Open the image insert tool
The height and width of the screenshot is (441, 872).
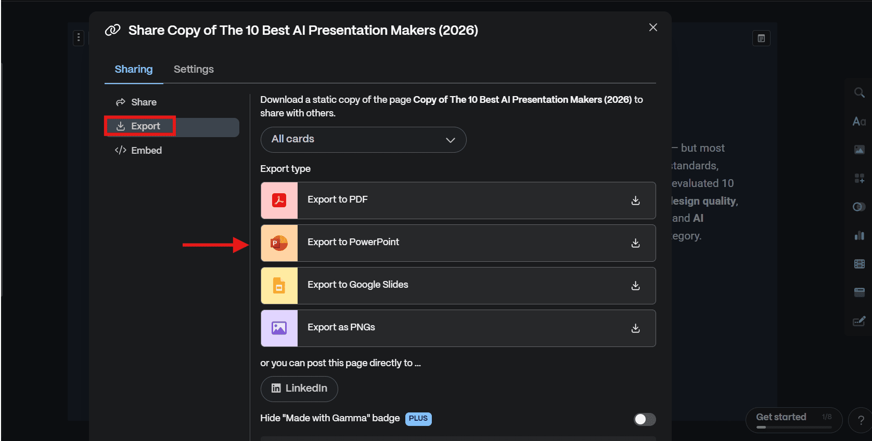tap(859, 150)
